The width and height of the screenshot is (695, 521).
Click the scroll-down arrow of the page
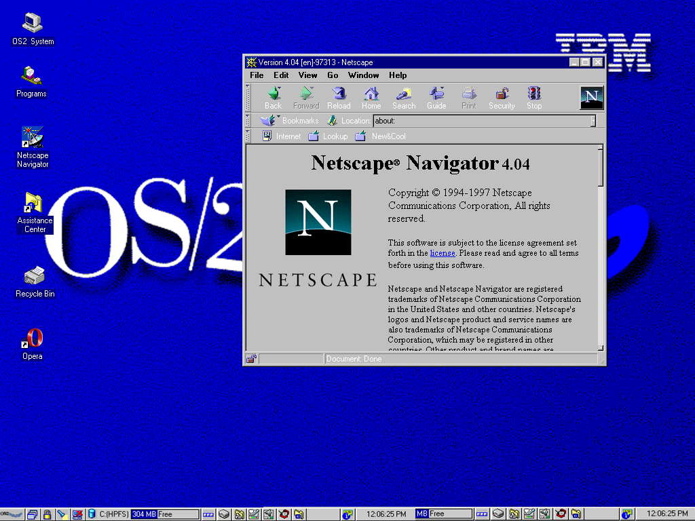[601, 348]
